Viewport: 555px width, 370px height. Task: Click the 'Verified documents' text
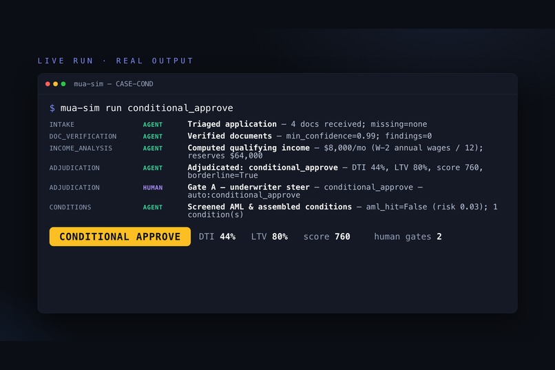point(230,136)
